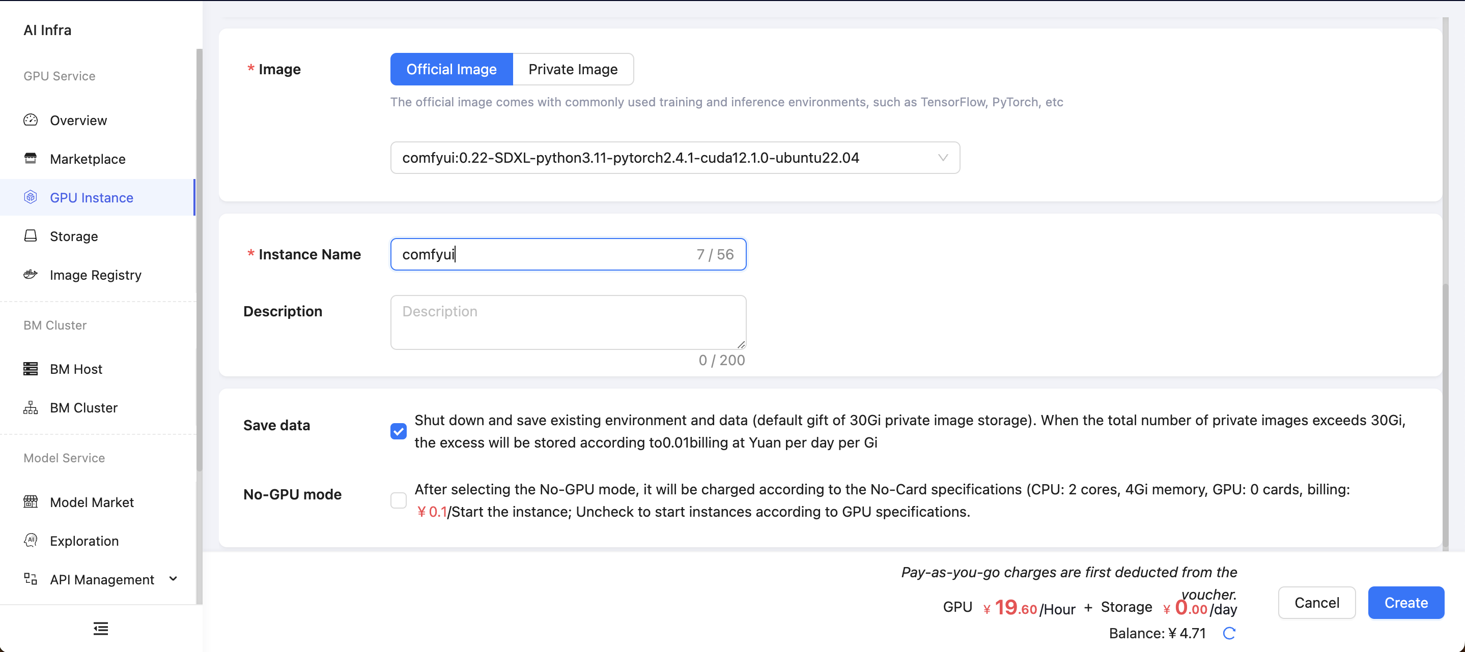The height and width of the screenshot is (652, 1465).
Task: Switch to the Private Image tab
Action: click(573, 69)
